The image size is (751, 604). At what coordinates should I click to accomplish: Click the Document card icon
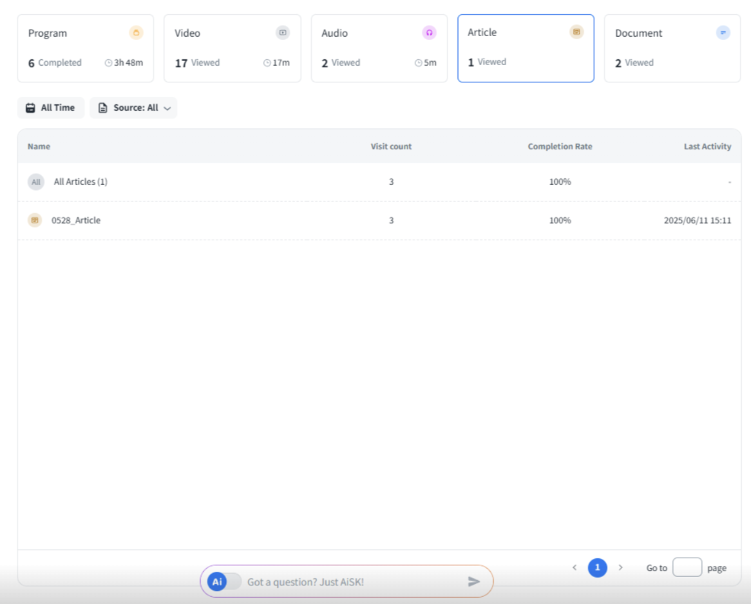tap(723, 33)
